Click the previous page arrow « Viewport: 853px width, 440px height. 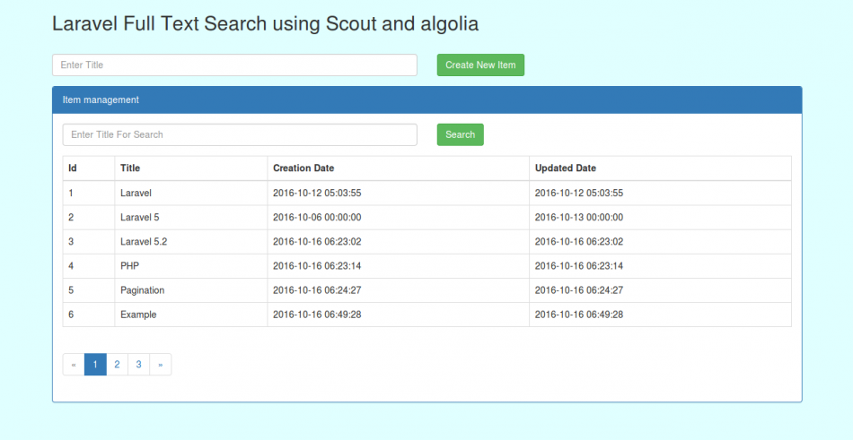point(74,365)
